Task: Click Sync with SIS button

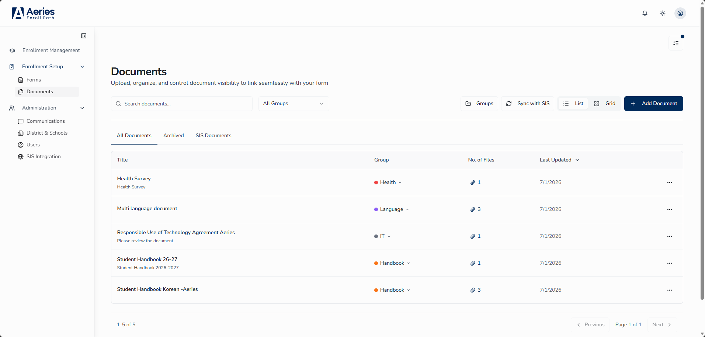Action: click(x=527, y=104)
